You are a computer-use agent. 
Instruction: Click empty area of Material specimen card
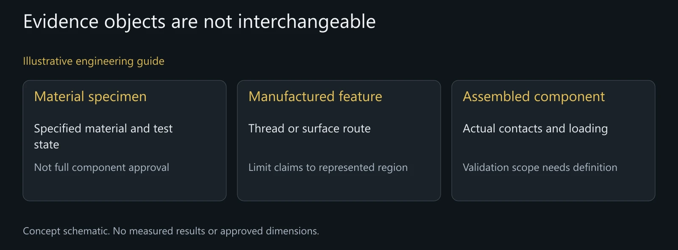125,187
